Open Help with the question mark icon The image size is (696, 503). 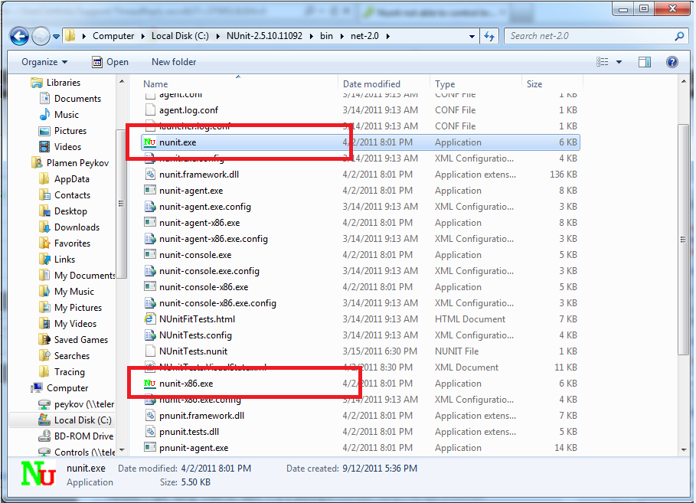pyautogui.click(x=672, y=62)
